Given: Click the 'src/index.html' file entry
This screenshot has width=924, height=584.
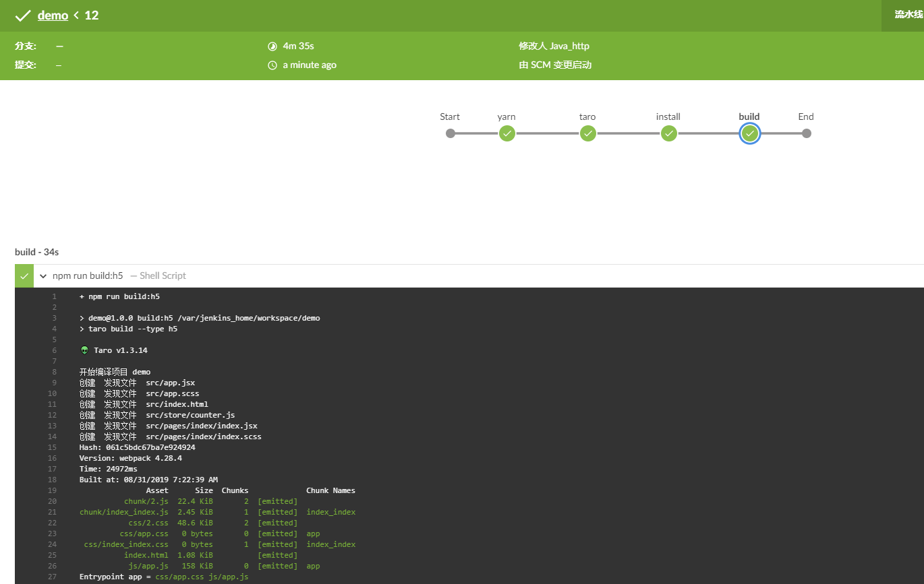Looking at the screenshot, I should [x=177, y=404].
